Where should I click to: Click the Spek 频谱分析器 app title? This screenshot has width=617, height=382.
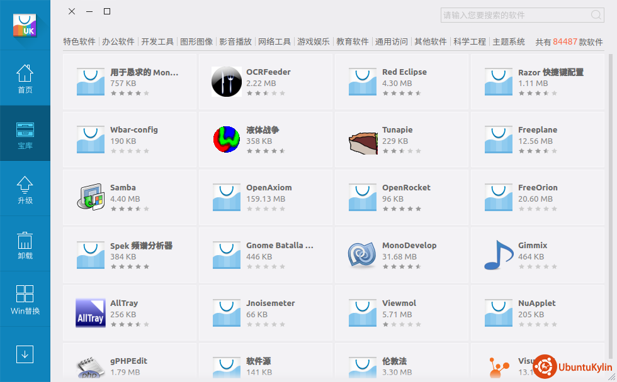(141, 246)
